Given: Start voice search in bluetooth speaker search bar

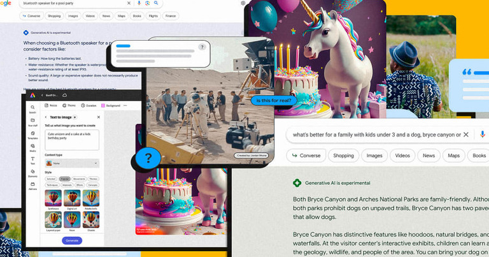Looking at the screenshot, I should [139, 3].
